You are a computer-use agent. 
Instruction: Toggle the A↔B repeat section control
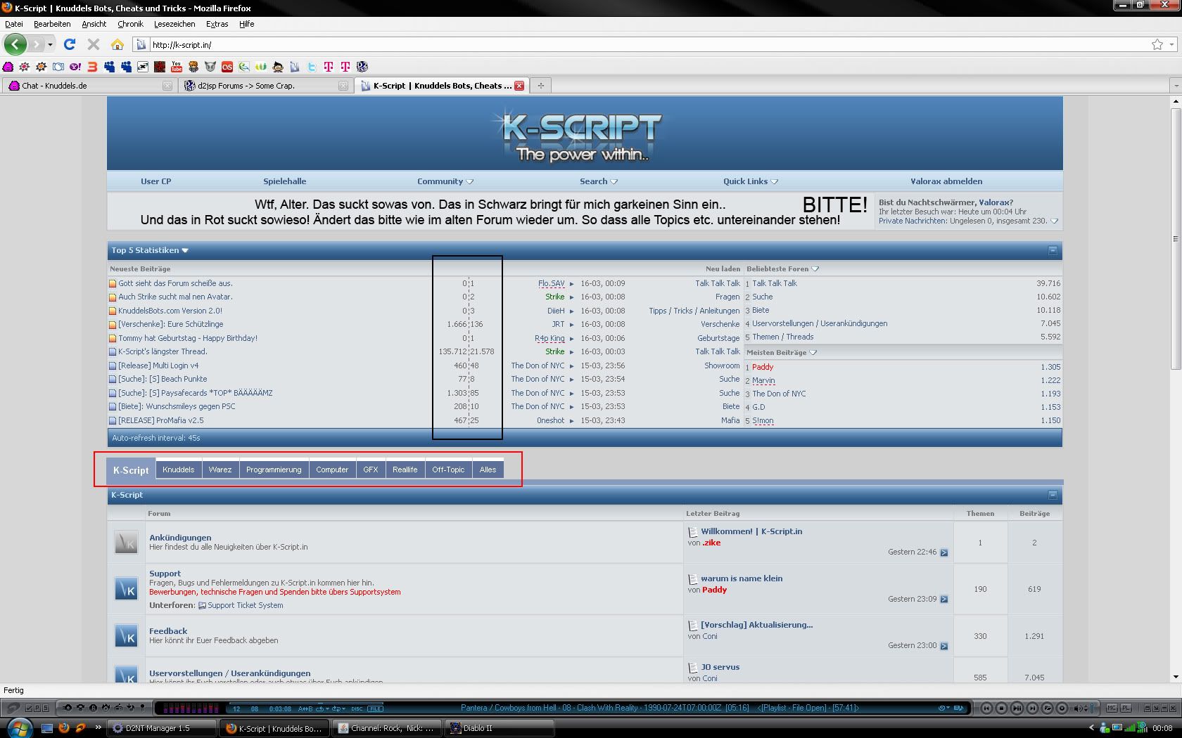tap(305, 708)
